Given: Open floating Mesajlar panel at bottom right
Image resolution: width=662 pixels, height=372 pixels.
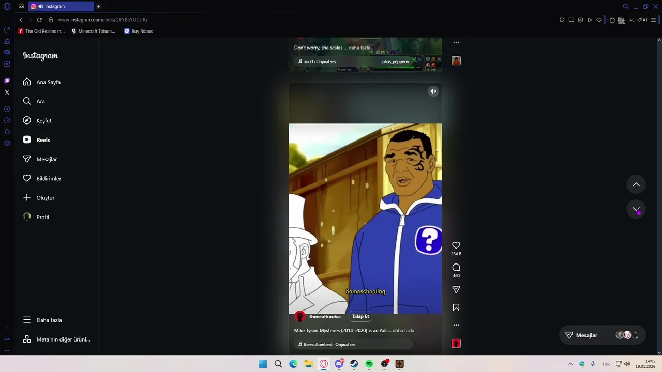Looking at the screenshot, I should point(602,335).
